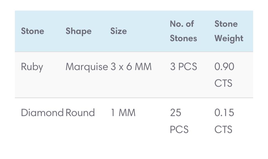Click the word Weight in the header
Viewport: 268px width, 159px height.
[x=229, y=38]
